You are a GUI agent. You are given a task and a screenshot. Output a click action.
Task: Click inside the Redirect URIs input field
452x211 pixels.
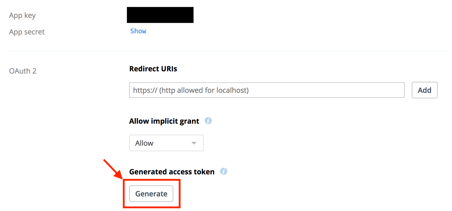pos(248,90)
